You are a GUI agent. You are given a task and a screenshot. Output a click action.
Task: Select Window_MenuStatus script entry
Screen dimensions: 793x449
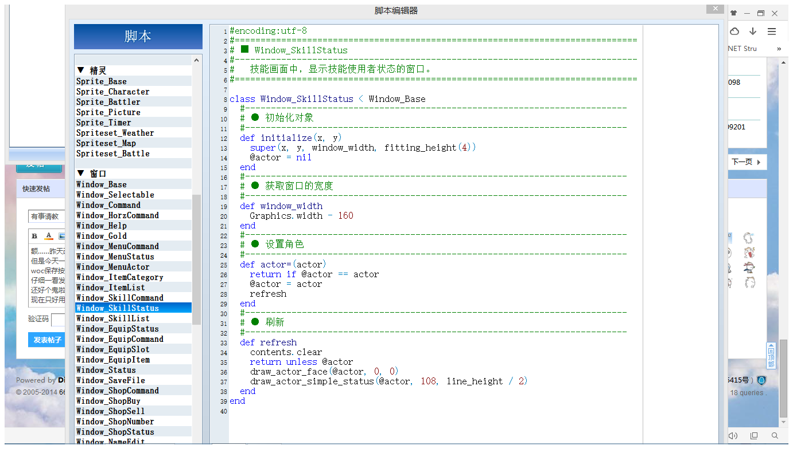click(133, 257)
